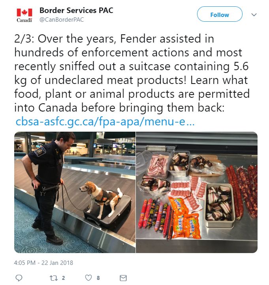The image size is (269, 285).
Task: Expand the tweet options chevron
Action: coord(254,15)
